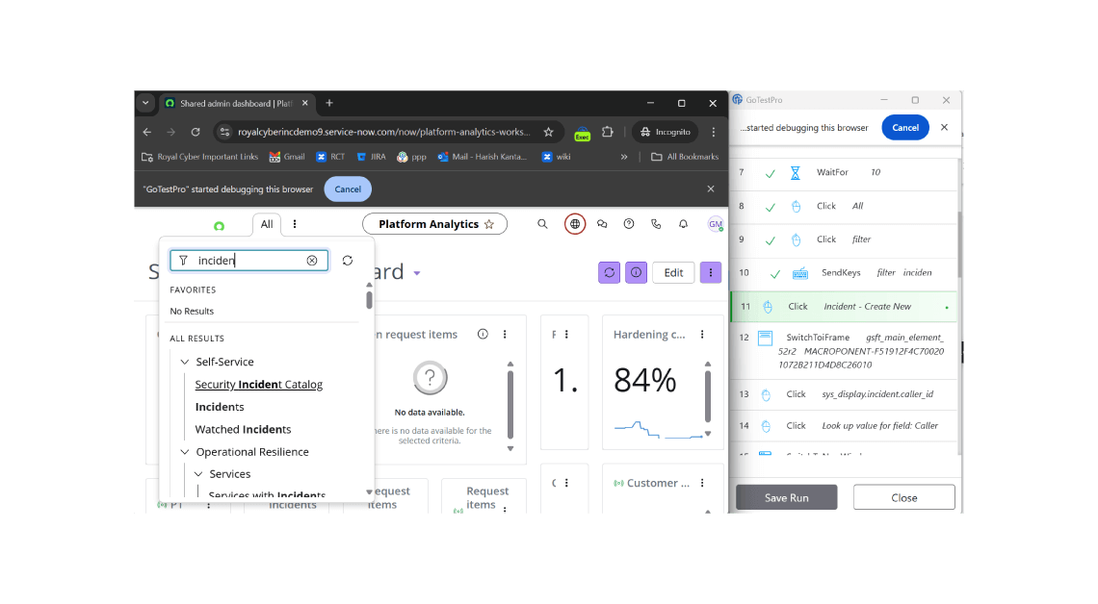Select step 11 Click Incident - Create New
Image resolution: width=1098 pixels, height=604 pixels.
pyautogui.click(x=844, y=307)
